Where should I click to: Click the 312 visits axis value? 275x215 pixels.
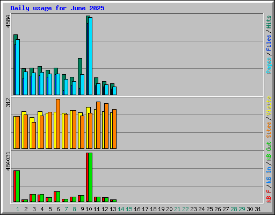[x=8, y=102]
